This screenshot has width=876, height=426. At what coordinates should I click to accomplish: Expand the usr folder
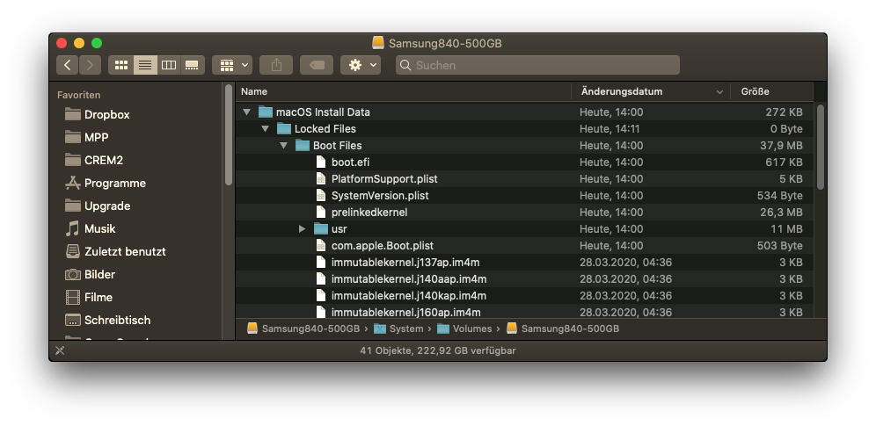[302, 229]
